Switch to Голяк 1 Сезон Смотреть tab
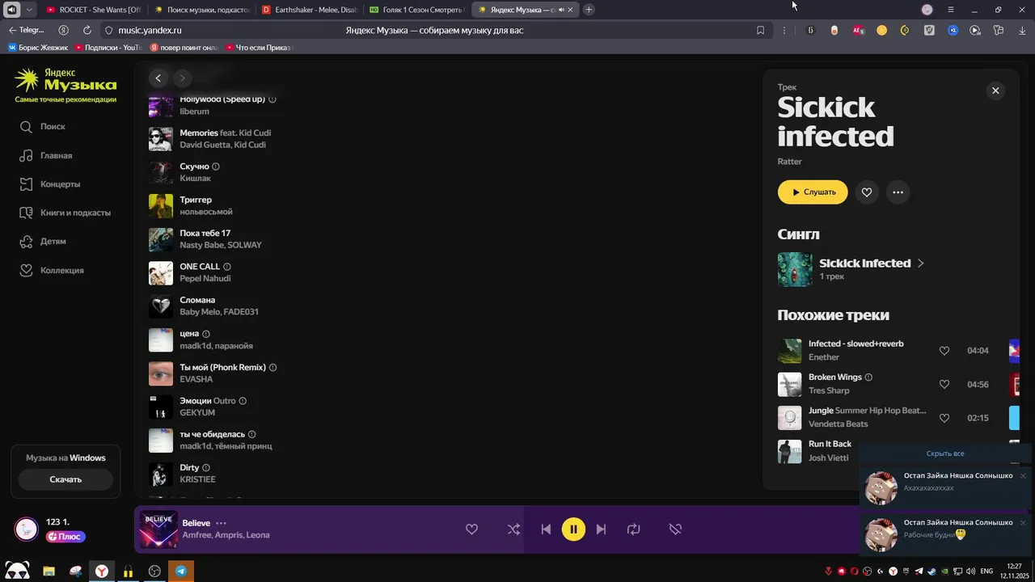1035x582 pixels. (x=416, y=10)
